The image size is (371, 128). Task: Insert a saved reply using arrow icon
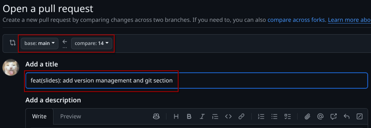click(347, 116)
